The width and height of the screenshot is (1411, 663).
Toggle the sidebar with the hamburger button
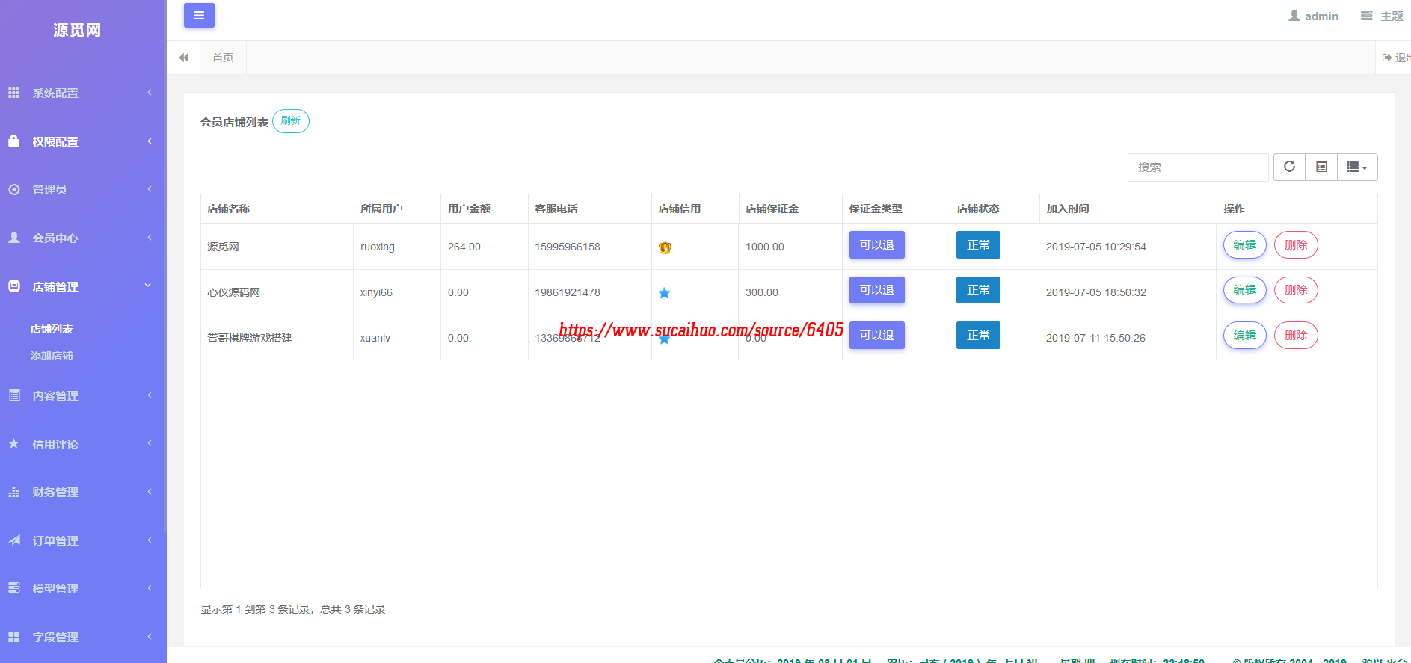coord(199,15)
